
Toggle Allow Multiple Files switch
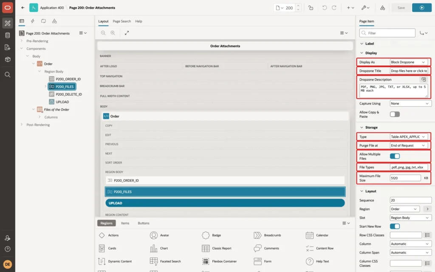[x=395, y=156]
